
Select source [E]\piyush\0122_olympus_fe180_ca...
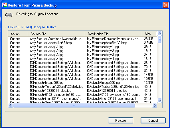click(x=56, y=95)
